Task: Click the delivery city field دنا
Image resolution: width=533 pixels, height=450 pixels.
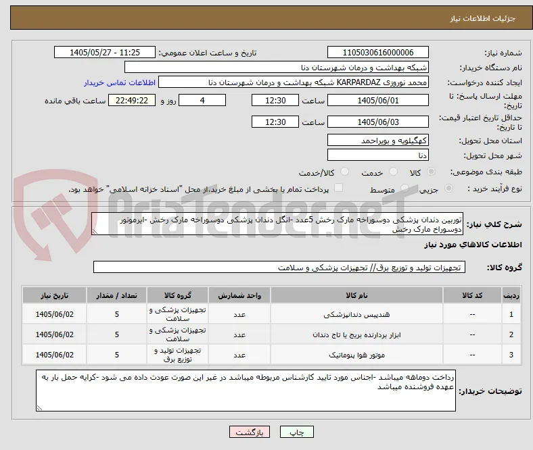Action: pos(377,155)
